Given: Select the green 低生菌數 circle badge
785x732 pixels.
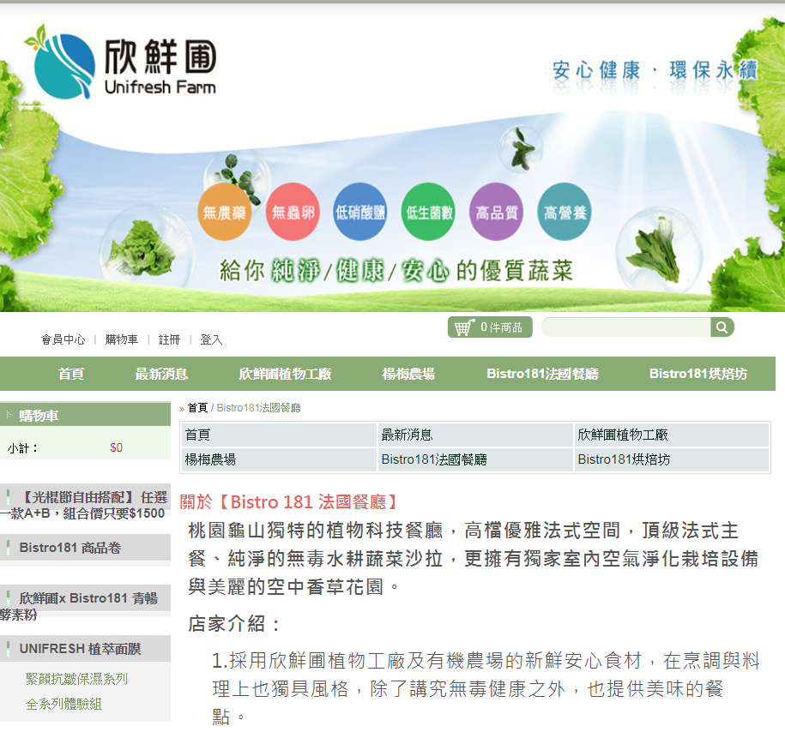Looking at the screenshot, I should (428, 212).
